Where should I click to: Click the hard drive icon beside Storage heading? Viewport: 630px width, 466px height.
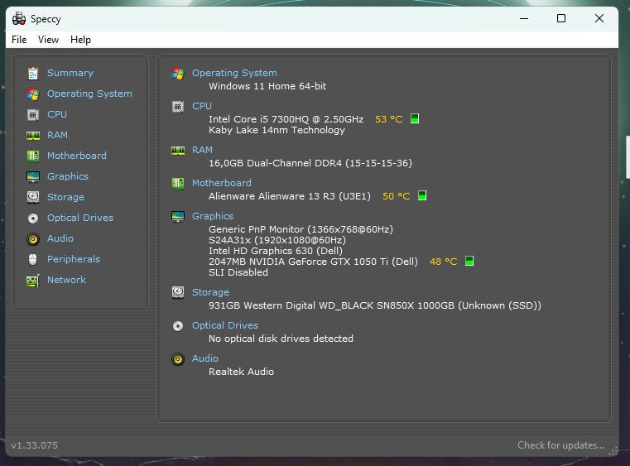point(178,292)
